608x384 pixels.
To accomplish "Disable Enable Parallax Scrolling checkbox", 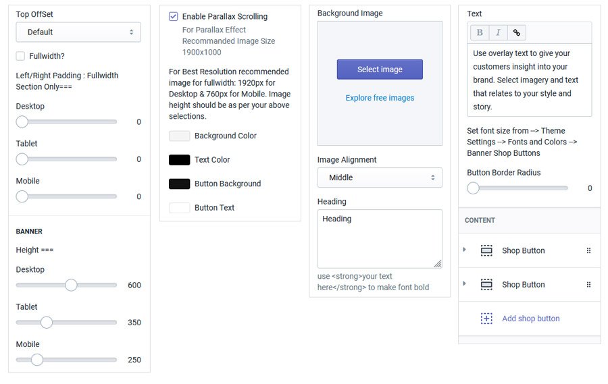I will tap(174, 16).
